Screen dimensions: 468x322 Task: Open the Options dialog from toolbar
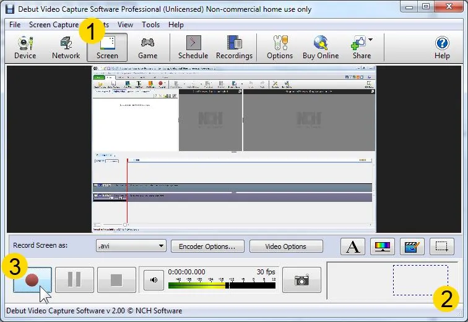(280, 48)
